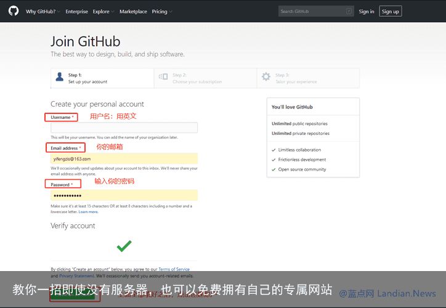
Task: Click the Username label text
Action: (x=60, y=117)
